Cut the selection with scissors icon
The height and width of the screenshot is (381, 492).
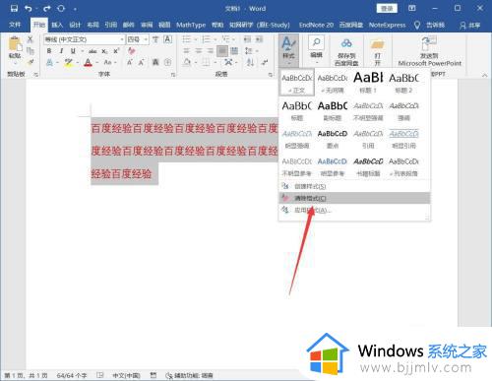tap(31, 39)
